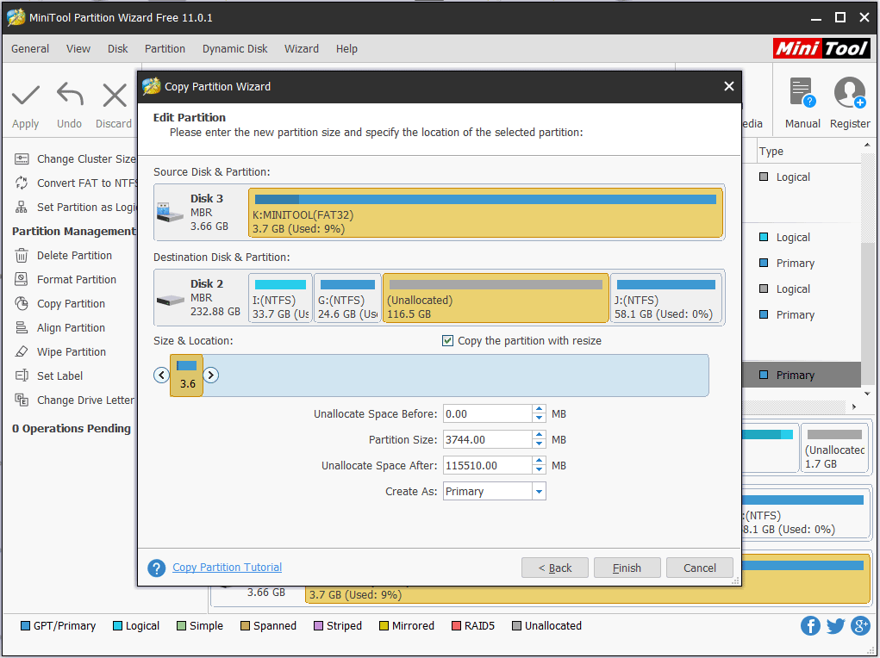880x658 pixels.
Task: Open the Partition menu
Action: click(x=165, y=49)
